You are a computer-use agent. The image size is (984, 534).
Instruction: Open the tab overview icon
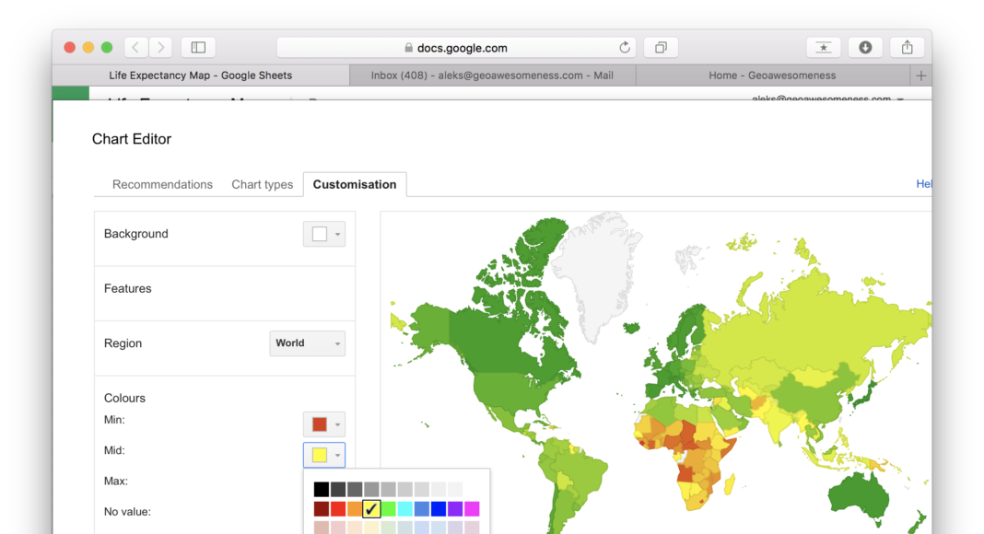click(x=661, y=47)
